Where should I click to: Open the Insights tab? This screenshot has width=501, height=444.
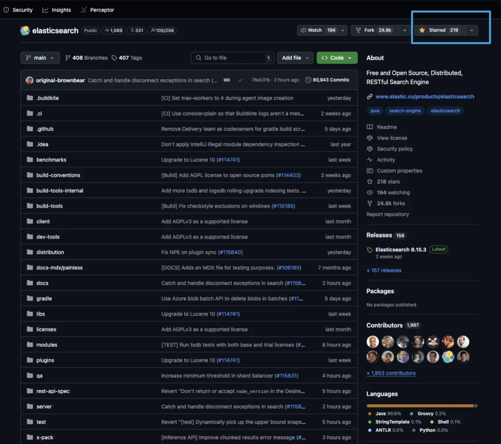point(57,10)
